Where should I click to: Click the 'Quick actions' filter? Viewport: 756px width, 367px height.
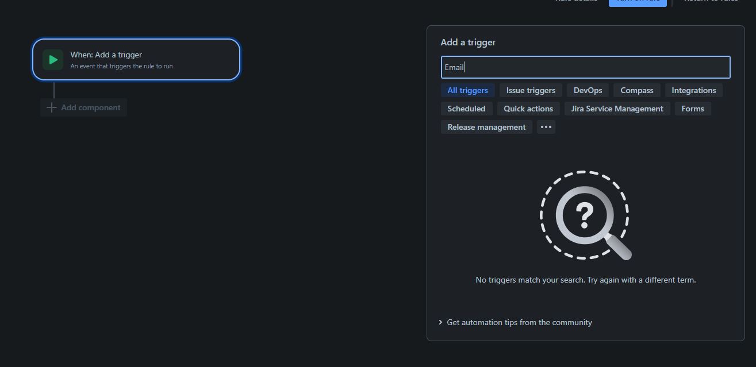pos(528,109)
